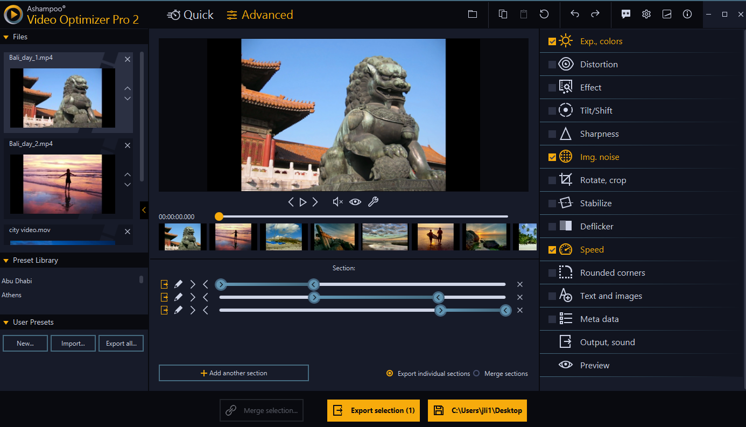
Task: Open the Text and images panel icon
Action: pyautogui.click(x=565, y=296)
